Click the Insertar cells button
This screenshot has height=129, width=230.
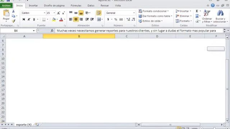click(x=183, y=11)
